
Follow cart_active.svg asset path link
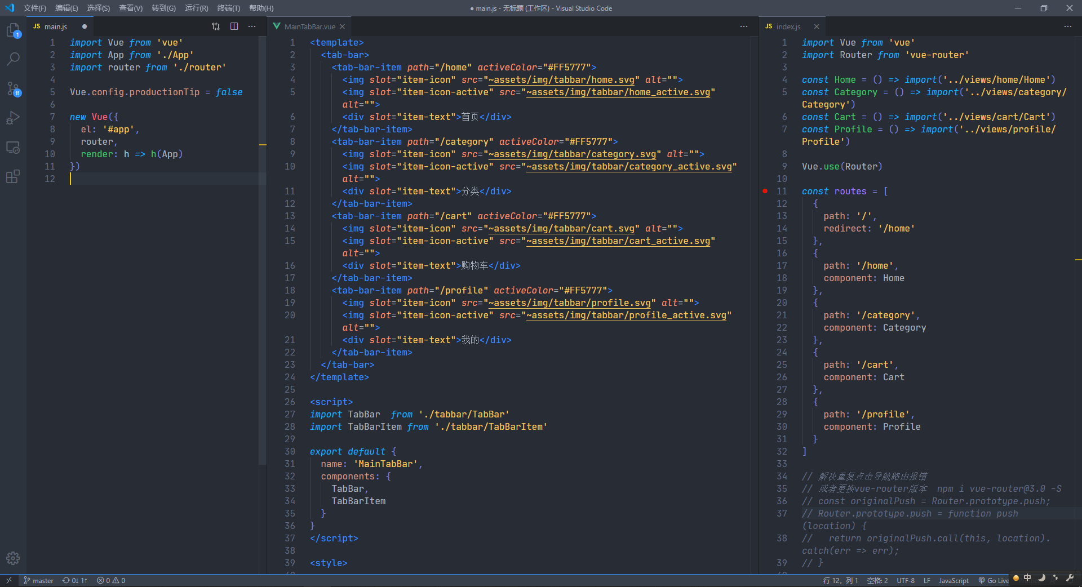click(618, 241)
